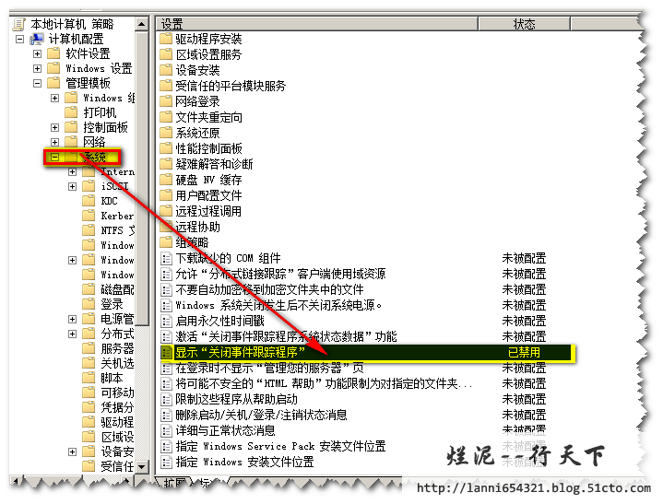Click the tree vertical scrollbar thumb
The width and height of the screenshot is (663, 504).
(x=142, y=178)
